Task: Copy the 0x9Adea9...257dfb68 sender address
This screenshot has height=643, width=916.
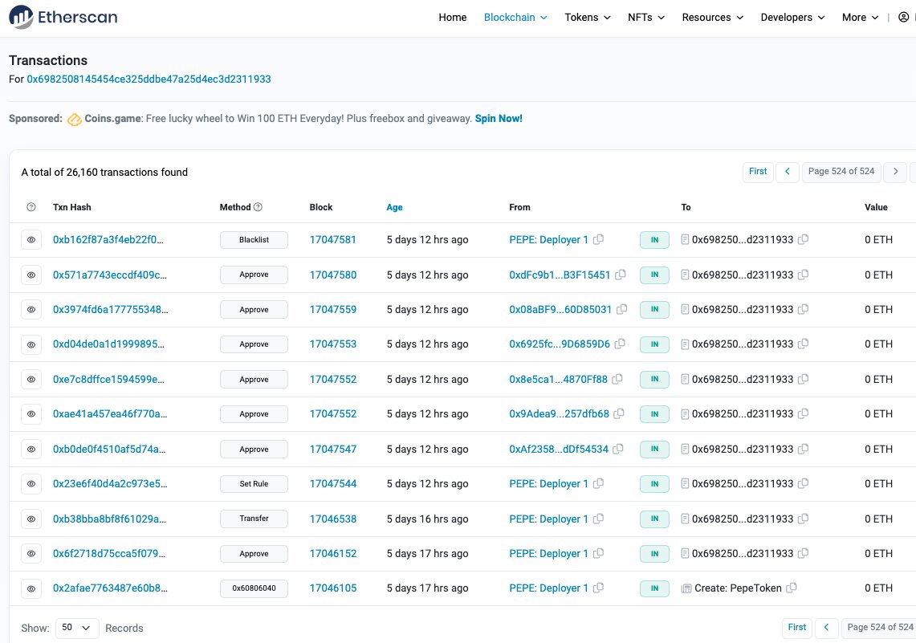Action: 619,413
